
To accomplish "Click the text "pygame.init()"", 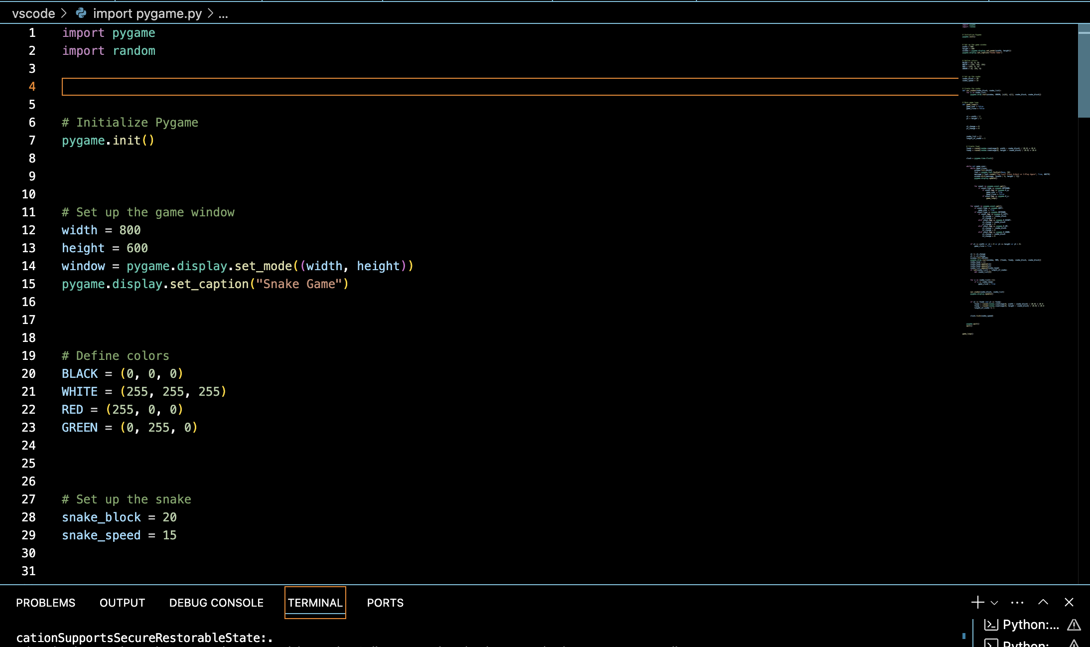I will [x=108, y=141].
